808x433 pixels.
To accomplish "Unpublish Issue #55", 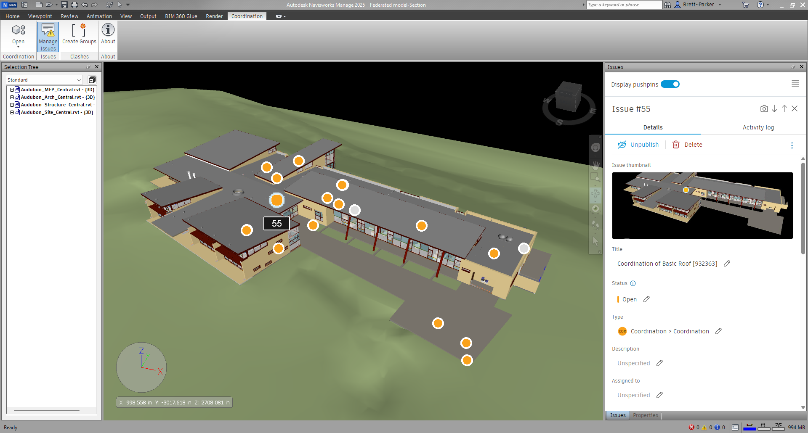I will [638, 145].
